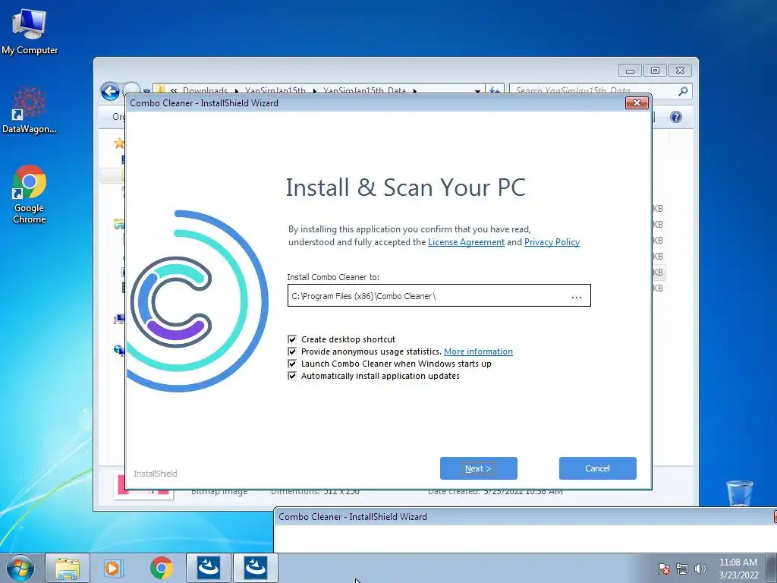Open Google Chrome desktop shortcut

30,194
